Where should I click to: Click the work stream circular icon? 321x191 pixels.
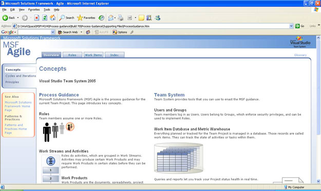coord(51,161)
